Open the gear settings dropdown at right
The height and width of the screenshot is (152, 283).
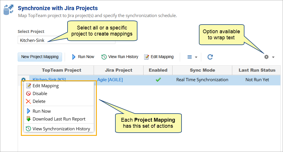pyautogui.click(x=269, y=57)
